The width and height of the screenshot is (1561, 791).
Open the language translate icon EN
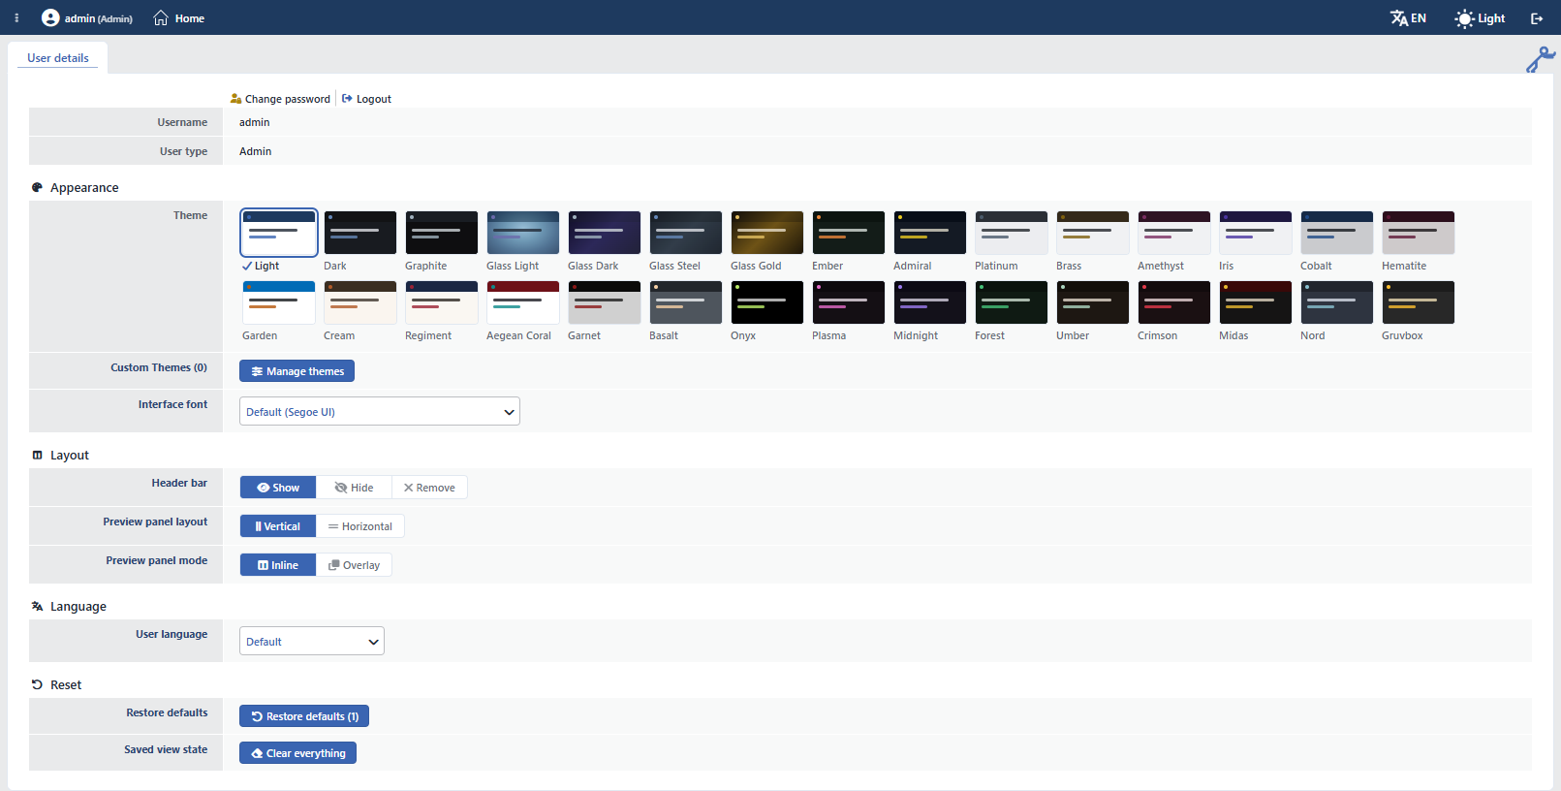tap(1408, 18)
